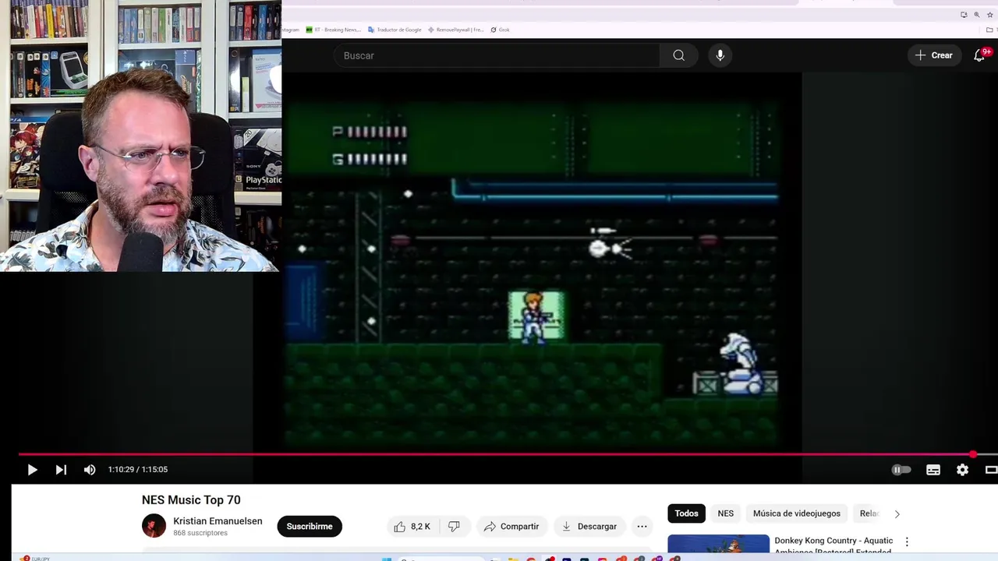Mute the video volume
Image resolution: width=998 pixels, height=561 pixels.
[90, 470]
